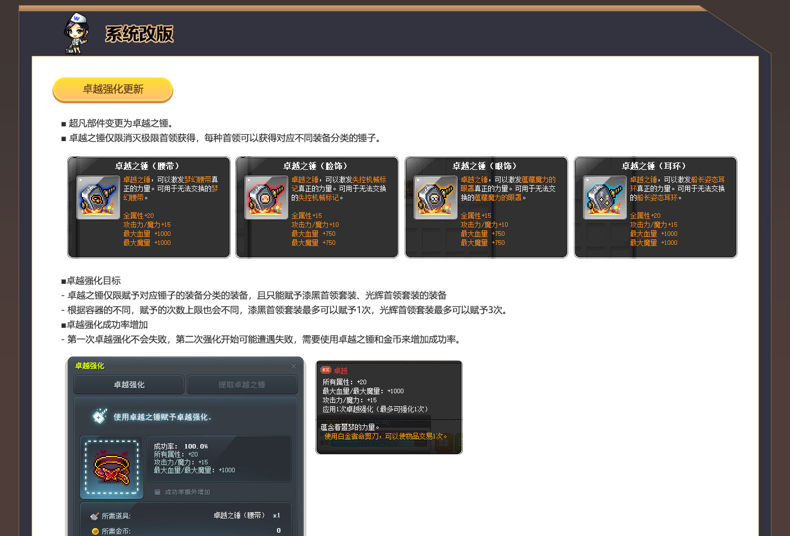Click the gold coin icon next to 所需金币
Viewport: 790px width, 536px height.
(95, 531)
